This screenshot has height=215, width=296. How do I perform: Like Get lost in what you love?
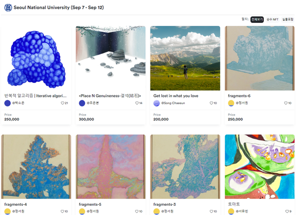(211, 103)
